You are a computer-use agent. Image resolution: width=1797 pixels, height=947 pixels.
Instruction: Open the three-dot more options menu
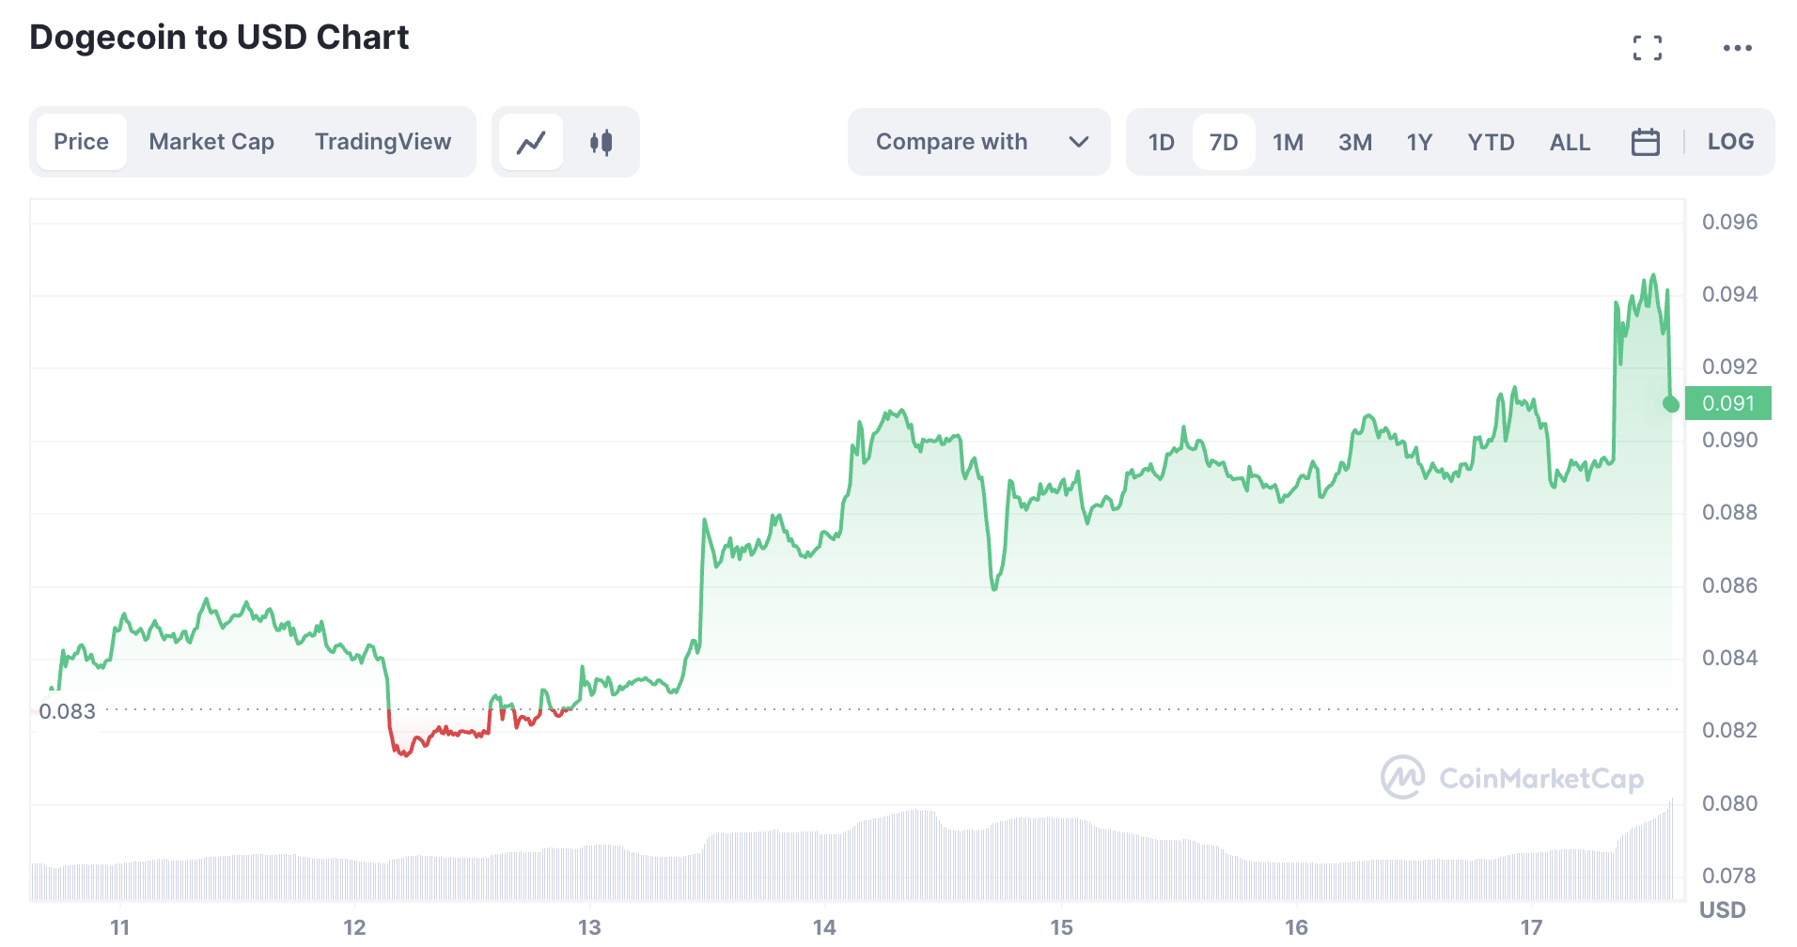pyautogui.click(x=1737, y=48)
